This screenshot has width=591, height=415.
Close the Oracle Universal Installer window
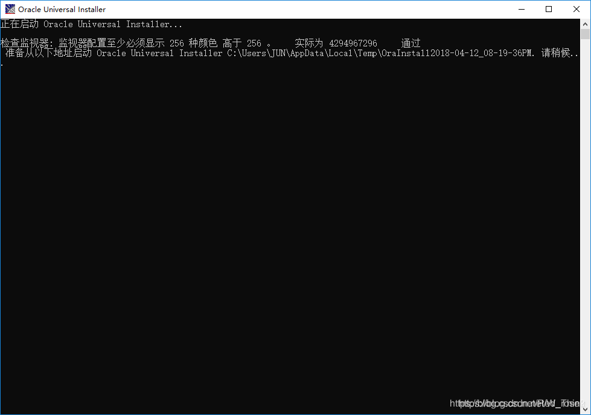click(x=577, y=9)
